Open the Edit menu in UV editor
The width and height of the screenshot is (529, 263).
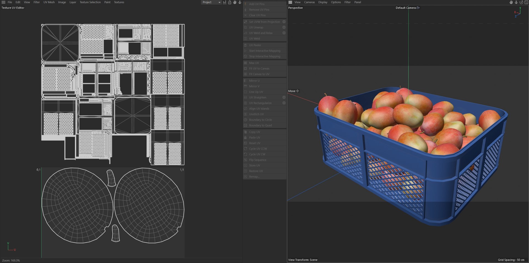point(18,2)
